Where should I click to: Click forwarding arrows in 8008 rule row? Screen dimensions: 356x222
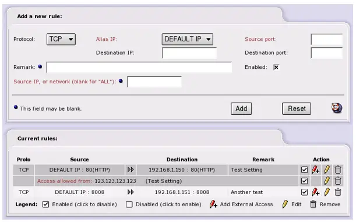click(x=131, y=192)
